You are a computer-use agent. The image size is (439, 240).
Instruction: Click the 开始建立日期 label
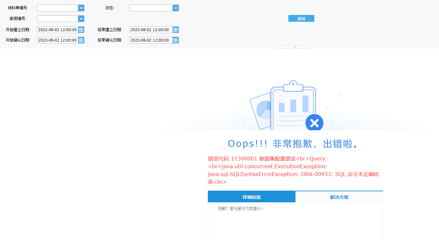point(18,30)
